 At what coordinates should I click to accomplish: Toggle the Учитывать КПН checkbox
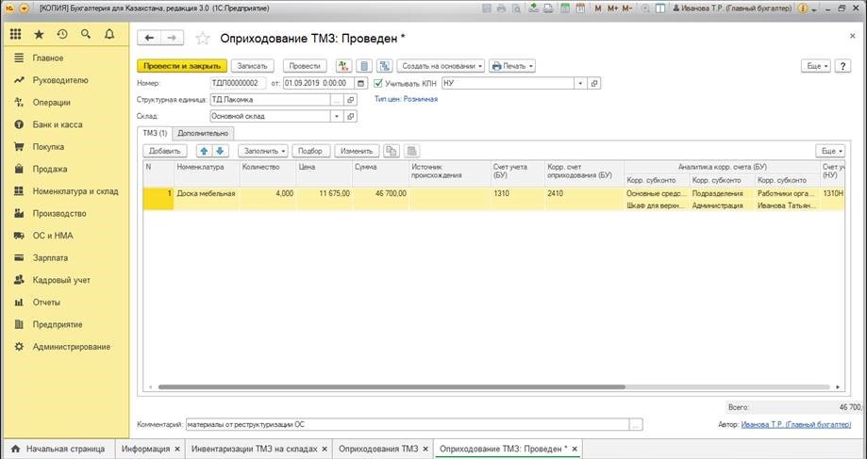[378, 83]
